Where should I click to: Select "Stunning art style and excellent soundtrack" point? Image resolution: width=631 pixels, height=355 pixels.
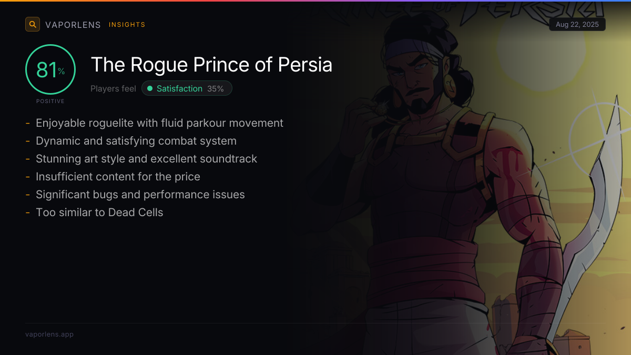146,159
